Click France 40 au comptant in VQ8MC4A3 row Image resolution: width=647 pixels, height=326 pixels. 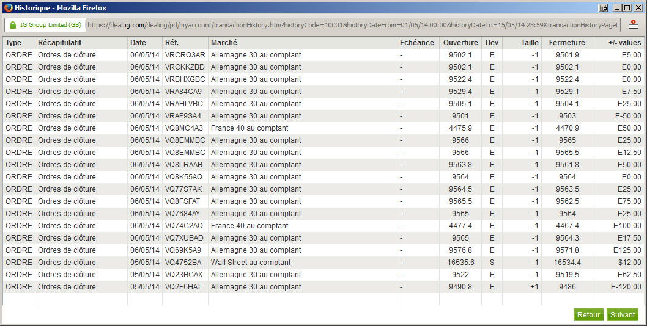pyautogui.click(x=250, y=128)
